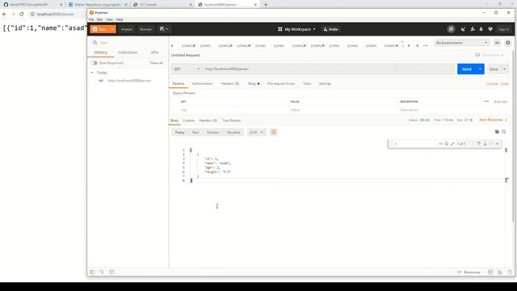517x291 pixels.
Task: Click the response search magnifier icon
Action: pos(504,132)
